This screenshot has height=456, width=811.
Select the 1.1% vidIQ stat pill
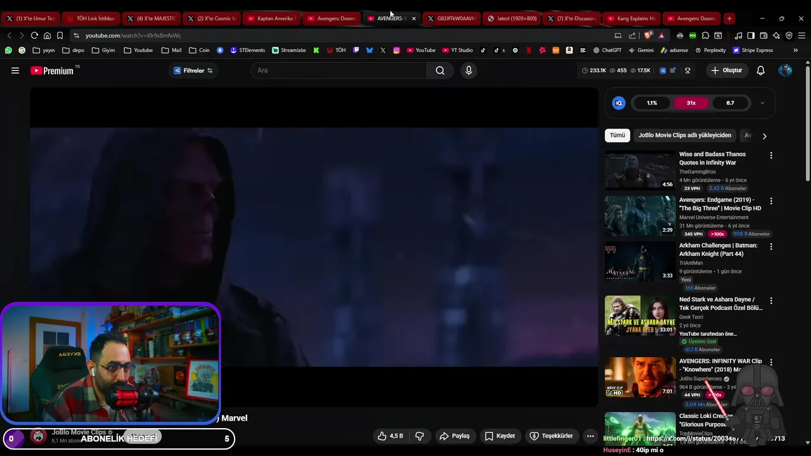652,103
